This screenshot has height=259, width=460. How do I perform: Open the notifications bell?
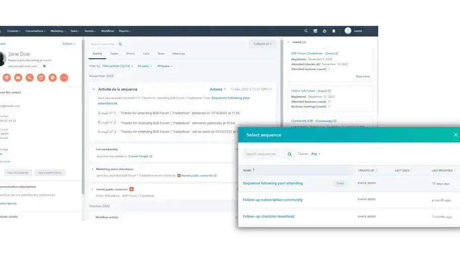[334, 31]
